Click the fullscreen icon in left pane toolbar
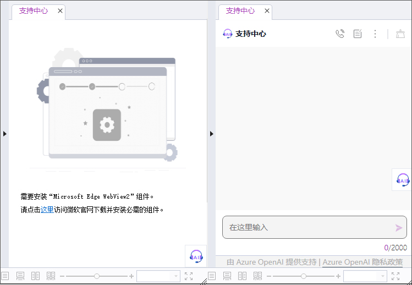 click(189, 276)
